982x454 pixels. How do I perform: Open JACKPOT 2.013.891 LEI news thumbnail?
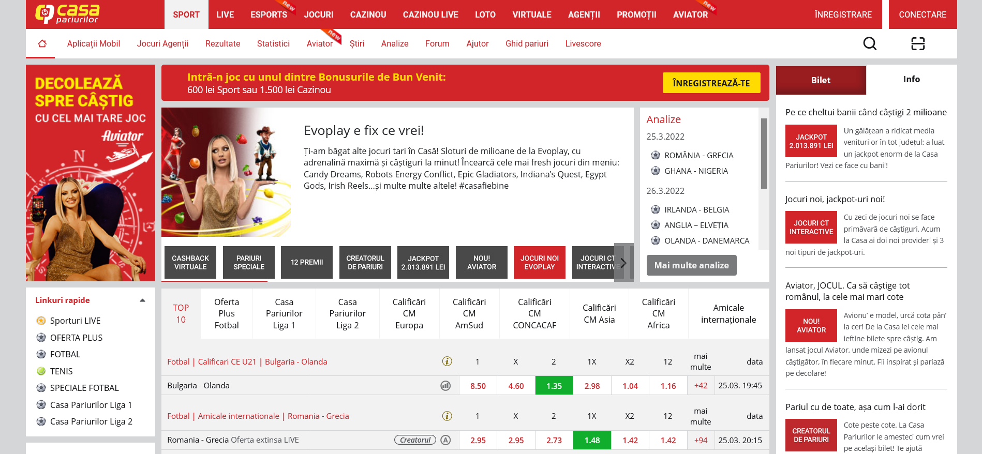tap(811, 141)
